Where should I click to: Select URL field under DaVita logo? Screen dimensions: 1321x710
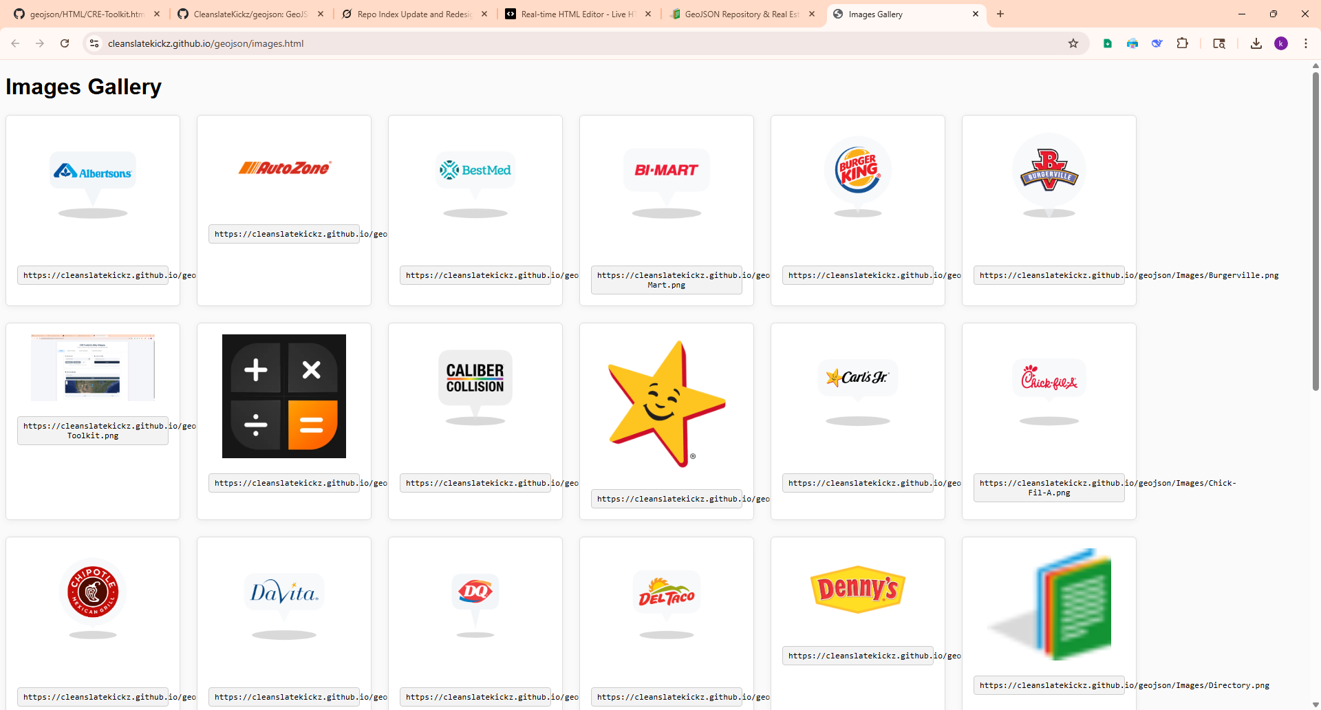coord(284,697)
